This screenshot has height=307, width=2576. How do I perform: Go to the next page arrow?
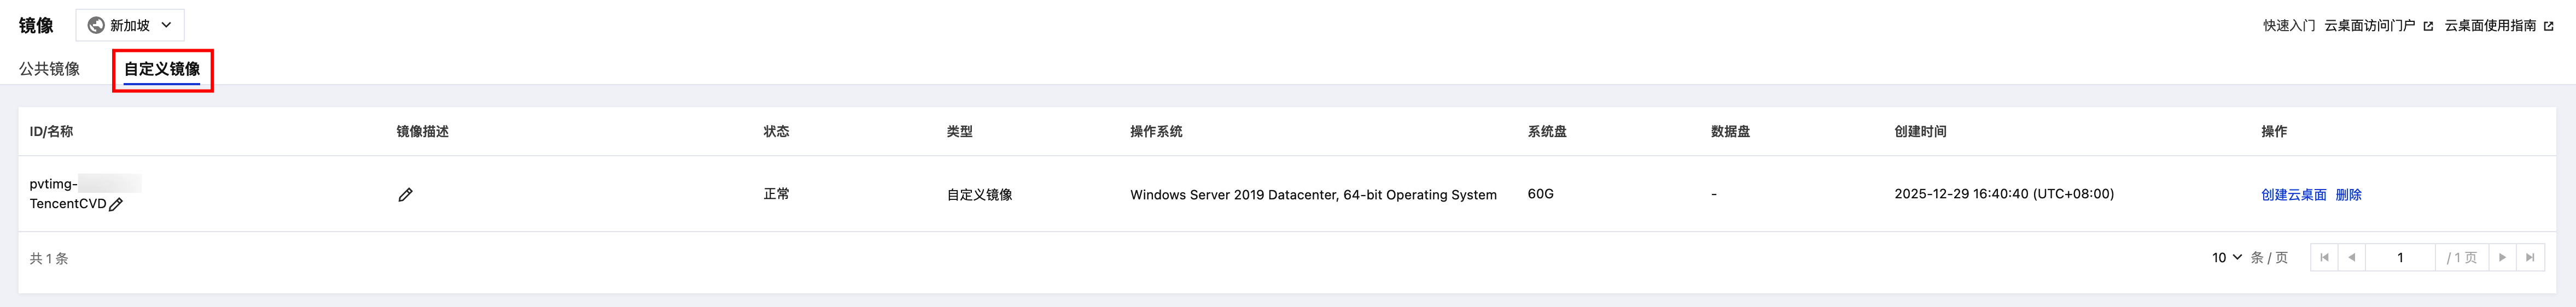[2502, 258]
